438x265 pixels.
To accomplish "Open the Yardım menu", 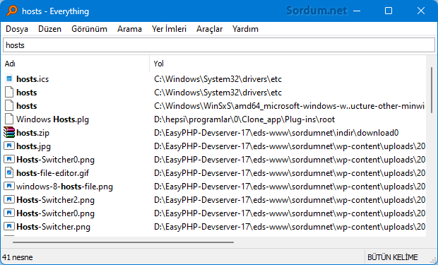I will pyautogui.click(x=245, y=29).
